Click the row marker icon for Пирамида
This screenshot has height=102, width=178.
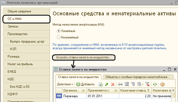point(59,96)
